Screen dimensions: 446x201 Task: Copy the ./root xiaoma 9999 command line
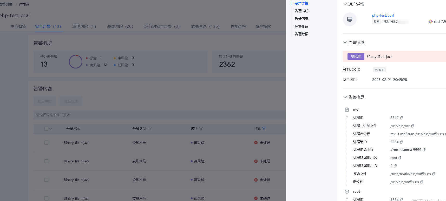[424, 150]
